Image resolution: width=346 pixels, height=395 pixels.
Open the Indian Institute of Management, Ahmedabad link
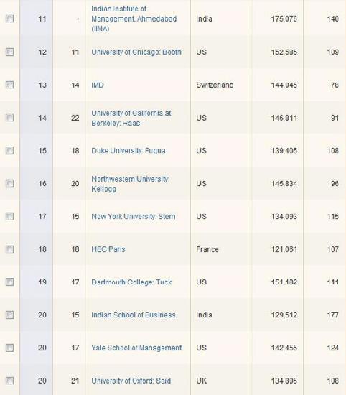(x=134, y=19)
